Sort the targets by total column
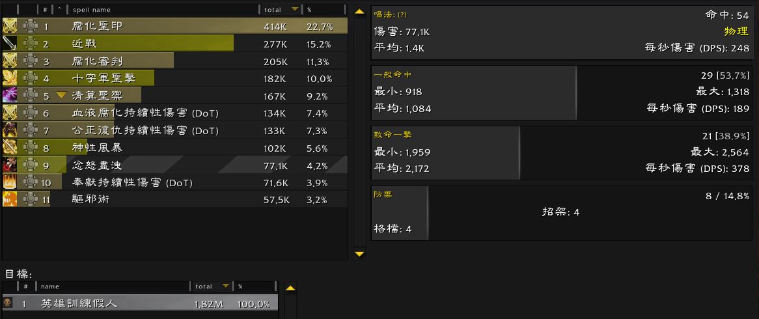The height and width of the screenshot is (319, 759). coord(210,286)
